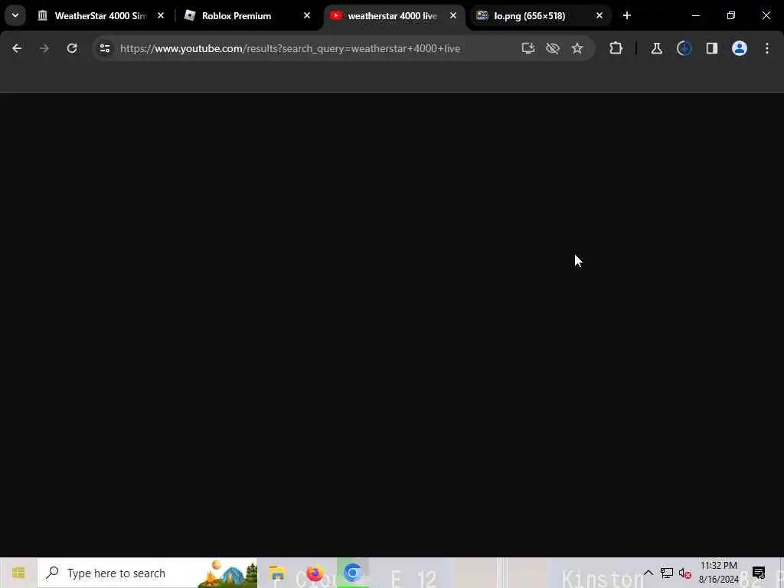
Task: Open Chrome three-dot menu
Action: pos(767,48)
